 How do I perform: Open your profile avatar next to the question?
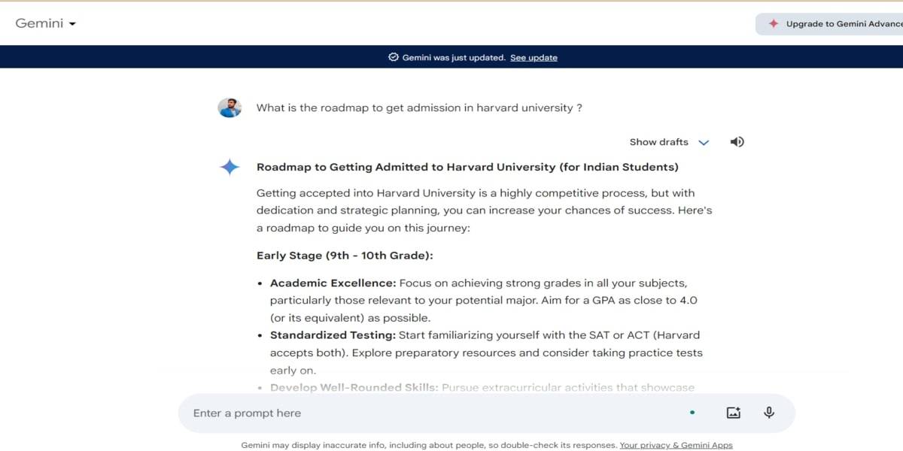230,107
